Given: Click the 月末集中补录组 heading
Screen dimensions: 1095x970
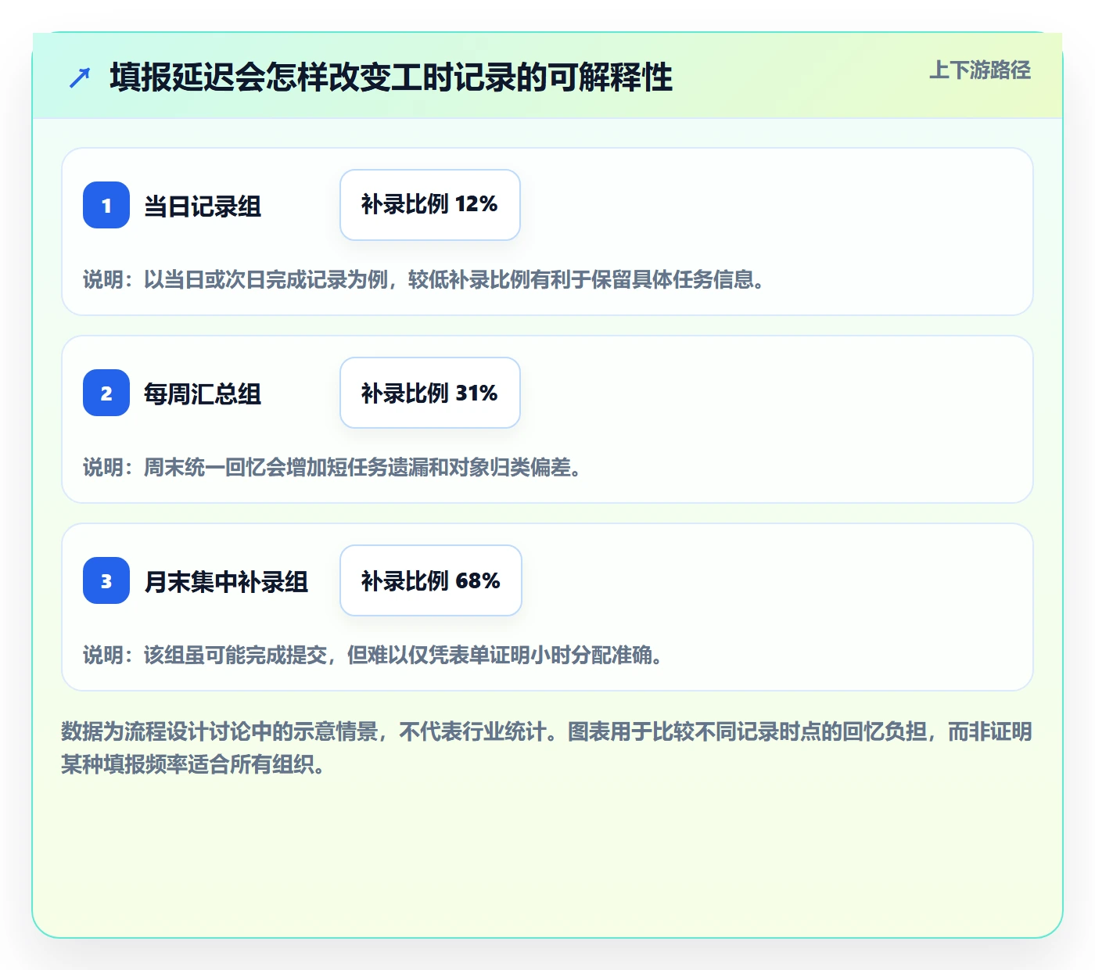Looking at the screenshot, I should pyautogui.click(x=226, y=582).
